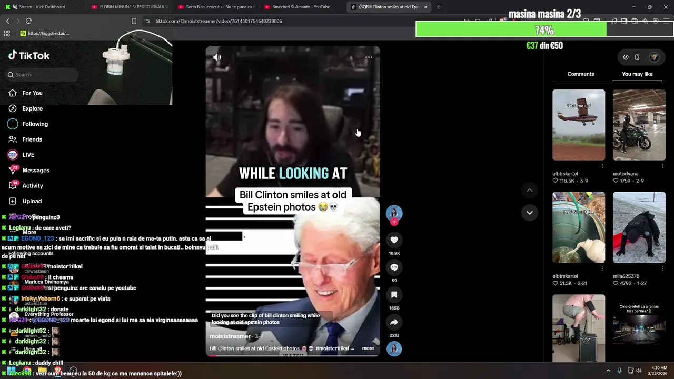The image size is (674, 379).
Task: Seek the video progress bar
Action: pyautogui.click(x=293, y=355)
